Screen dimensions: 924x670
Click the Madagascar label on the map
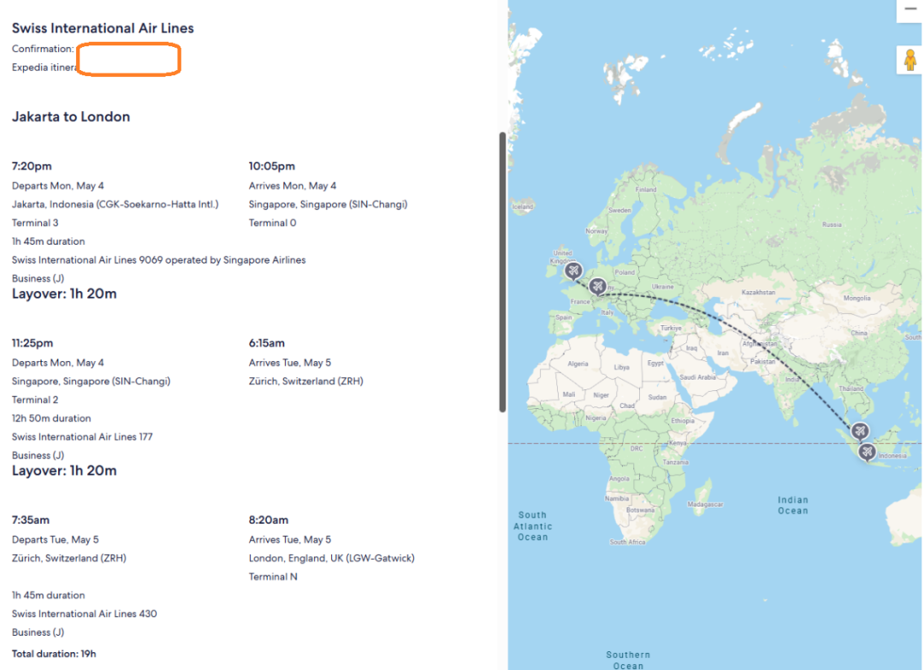705,504
